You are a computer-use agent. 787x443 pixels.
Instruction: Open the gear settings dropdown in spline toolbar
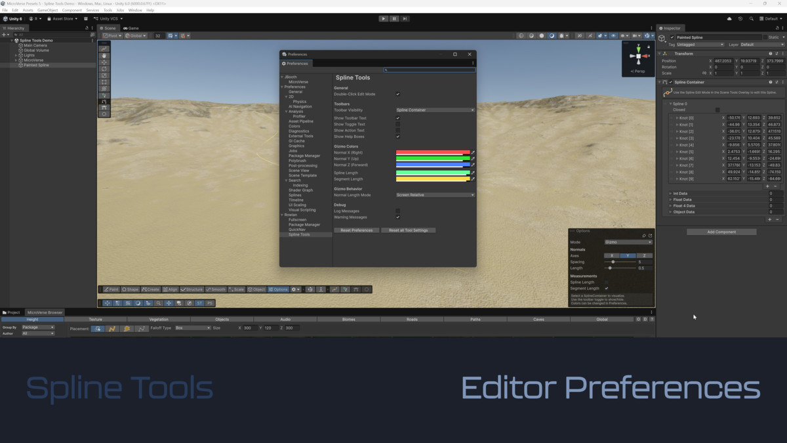[x=296, y=289]
